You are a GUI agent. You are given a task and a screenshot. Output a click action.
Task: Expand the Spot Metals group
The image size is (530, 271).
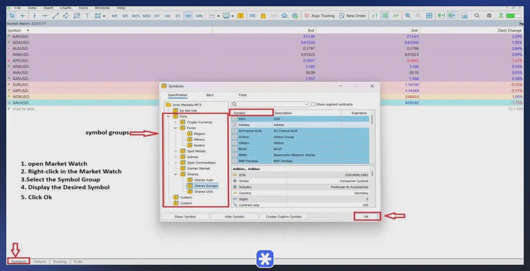175,151
